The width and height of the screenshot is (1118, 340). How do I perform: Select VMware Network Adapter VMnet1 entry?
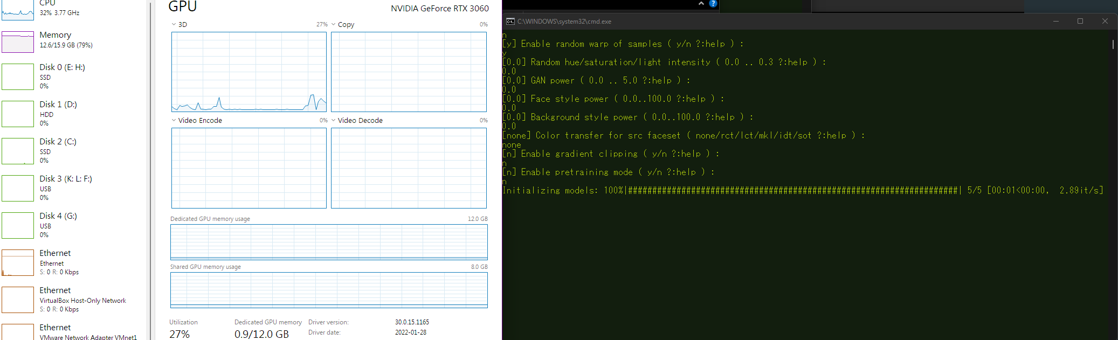[74, 331]
